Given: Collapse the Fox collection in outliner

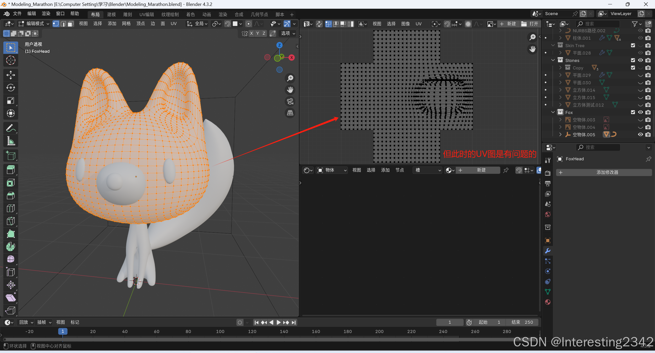Looking at the screenshot, I should point(553,112).
